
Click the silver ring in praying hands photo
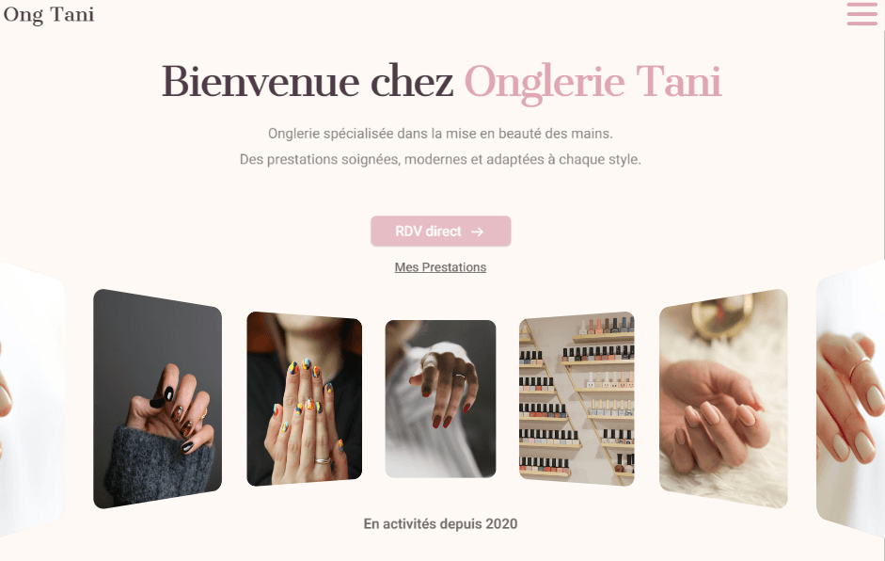[324, 460]
